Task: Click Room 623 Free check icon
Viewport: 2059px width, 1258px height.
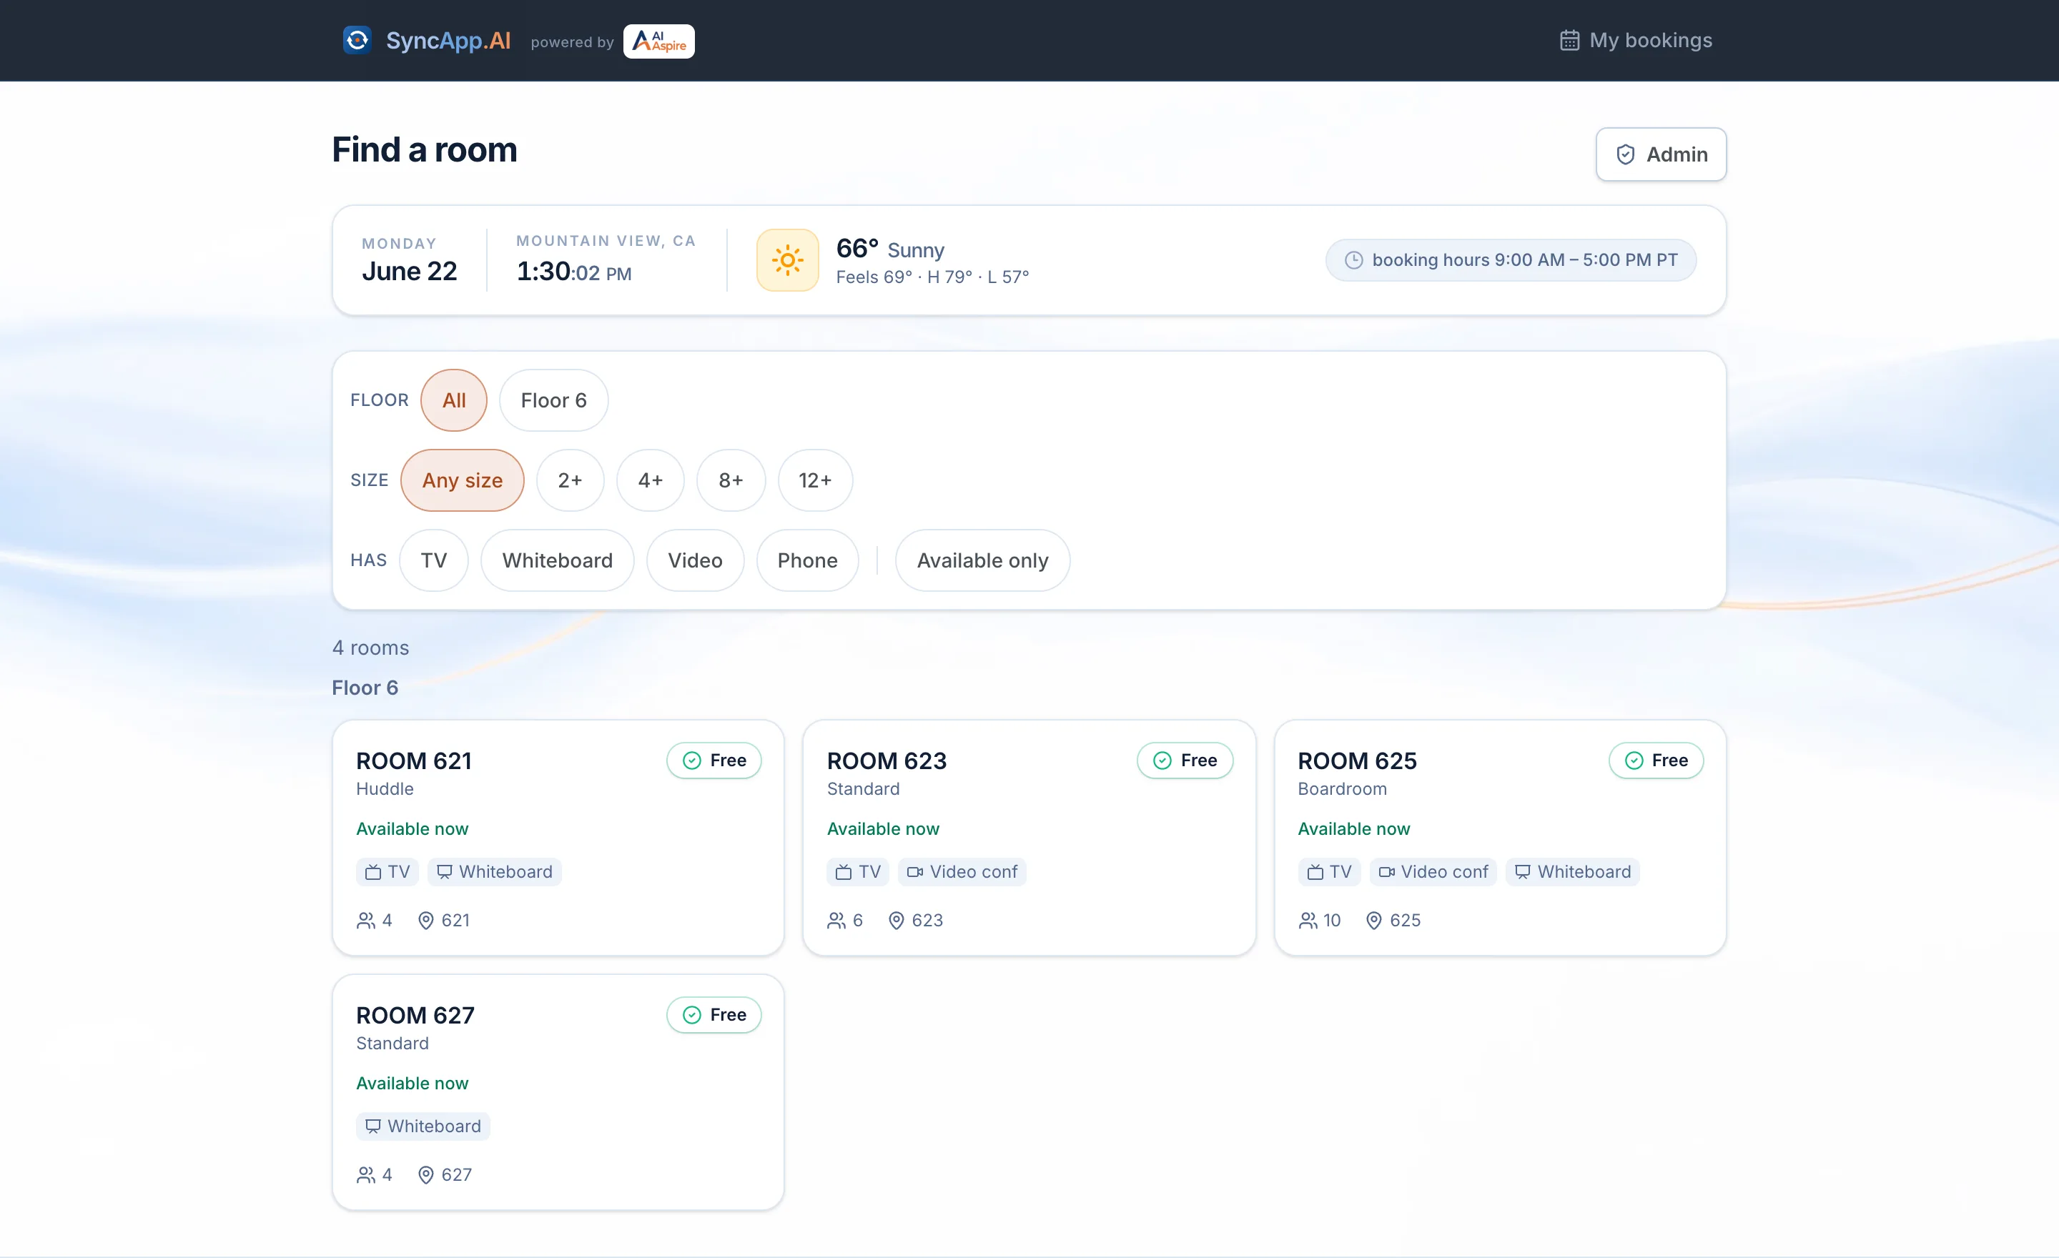Action: pos(1162,760)
